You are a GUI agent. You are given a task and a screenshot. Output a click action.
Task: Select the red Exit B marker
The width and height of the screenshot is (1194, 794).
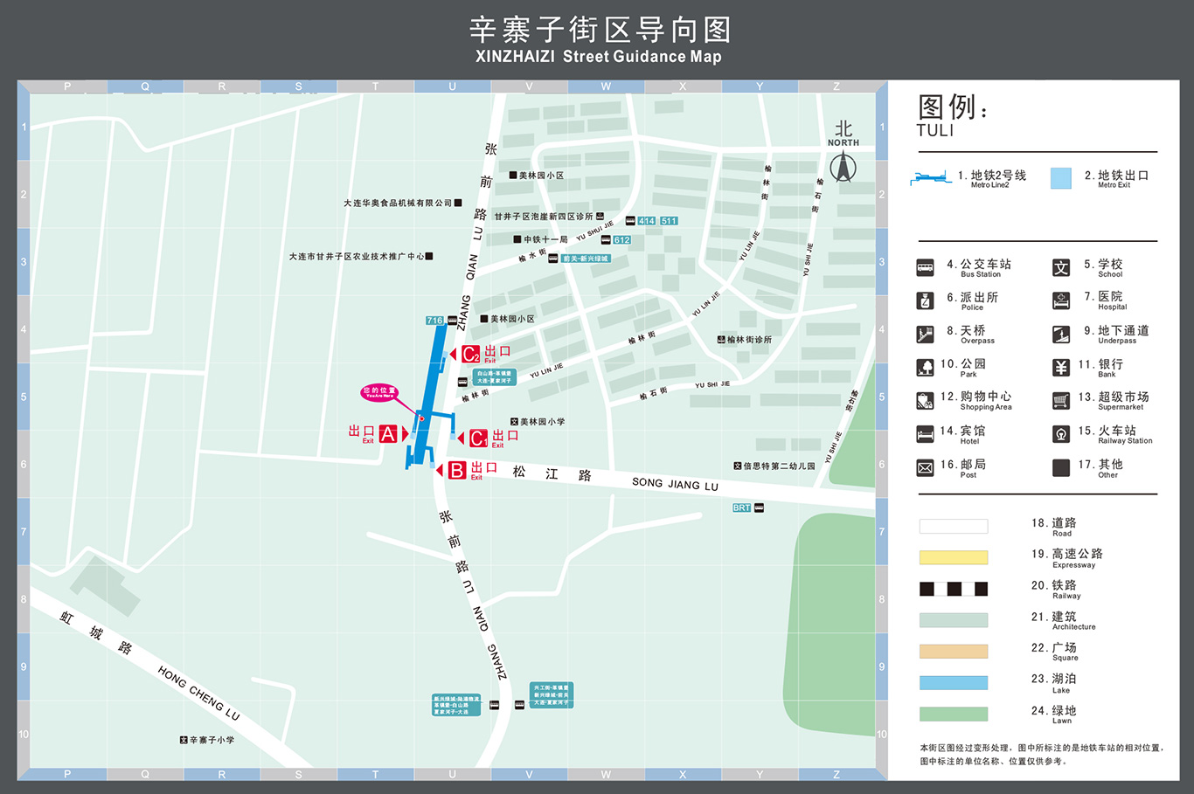tap(456, 471)
